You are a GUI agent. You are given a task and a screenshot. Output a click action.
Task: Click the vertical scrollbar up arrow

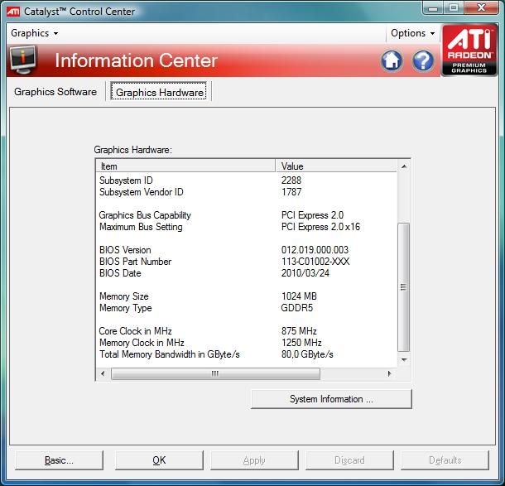coord(404,166)
